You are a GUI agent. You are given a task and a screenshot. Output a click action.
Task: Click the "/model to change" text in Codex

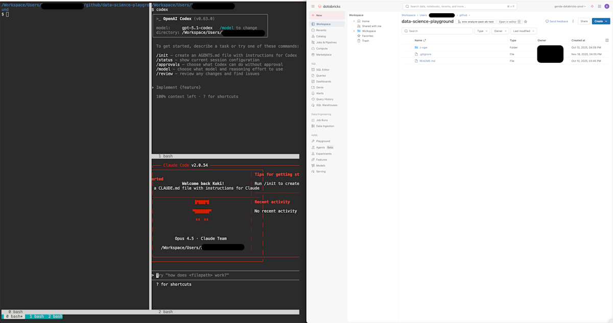tap(239, 28)
